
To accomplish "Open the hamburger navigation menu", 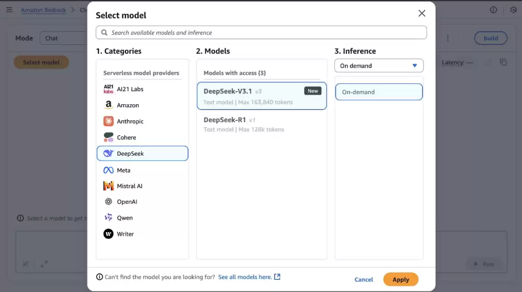I will [9, 10].
